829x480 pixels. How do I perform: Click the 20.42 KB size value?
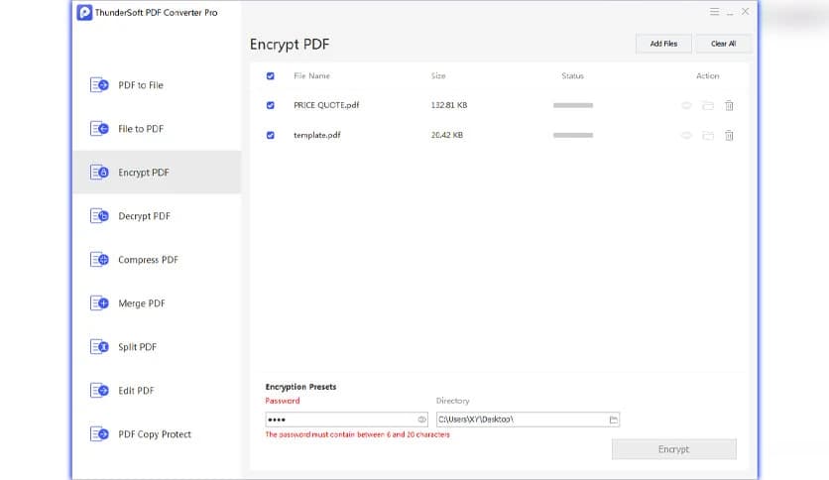tap(447, 135)
